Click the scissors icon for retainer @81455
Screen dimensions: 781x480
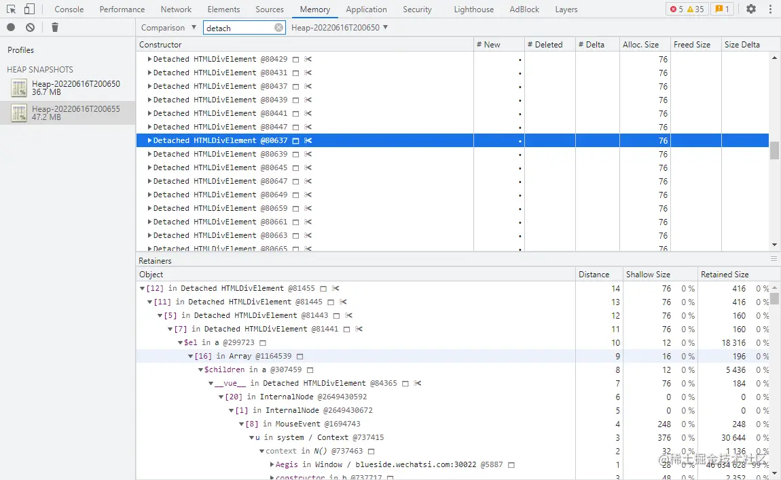pos(335,289)
